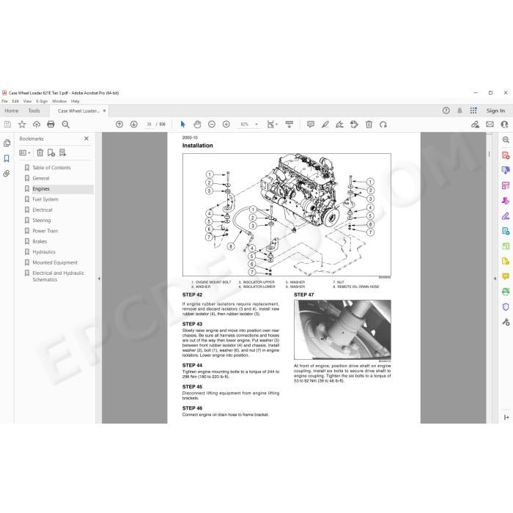This screenshot has width=513, height=513.
Task: Close the Case Wheel Loader tab
Action: coord(104,111)
